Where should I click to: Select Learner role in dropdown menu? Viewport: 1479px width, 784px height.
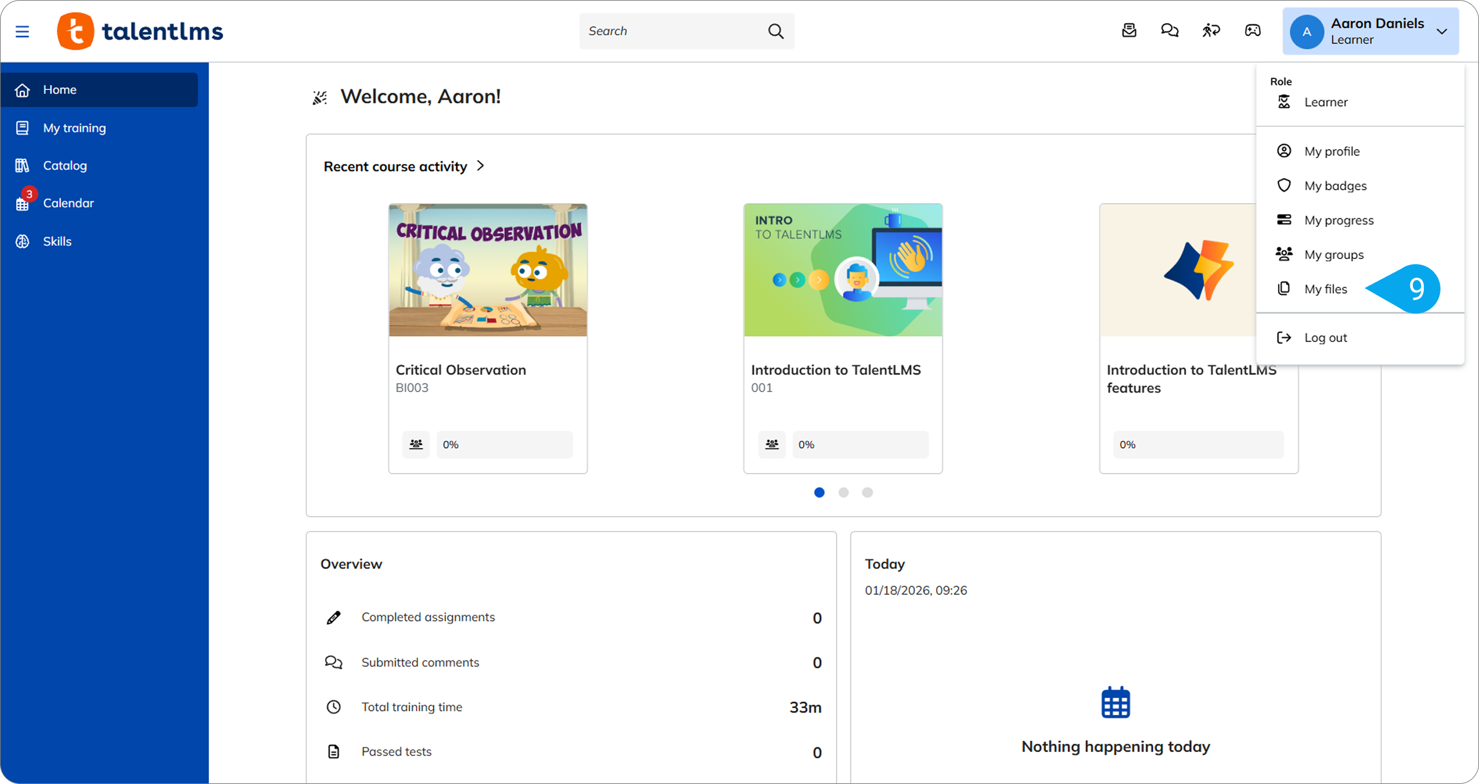[x=1325, y=102]
